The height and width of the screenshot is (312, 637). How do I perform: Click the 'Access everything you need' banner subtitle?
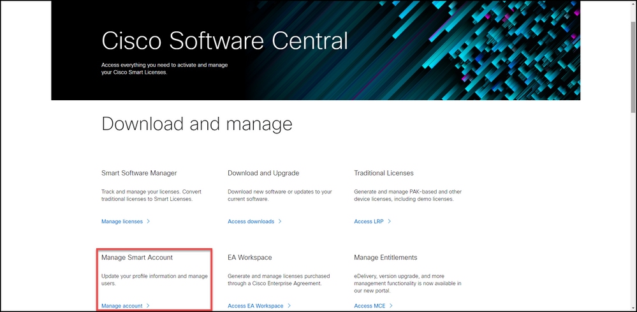165,69
